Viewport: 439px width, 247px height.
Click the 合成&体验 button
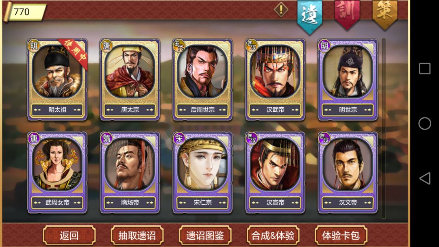coord(273,235)
